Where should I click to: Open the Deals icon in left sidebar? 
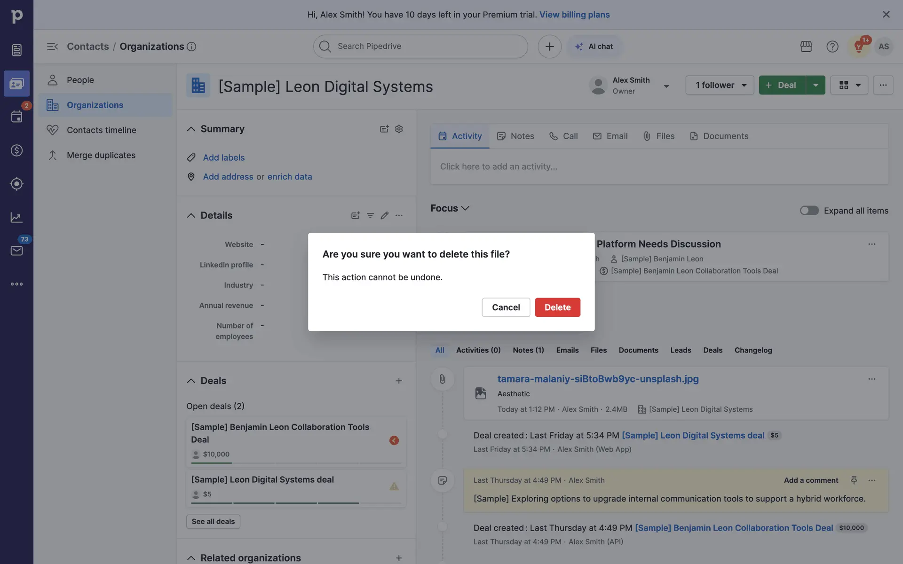[16, 150]
